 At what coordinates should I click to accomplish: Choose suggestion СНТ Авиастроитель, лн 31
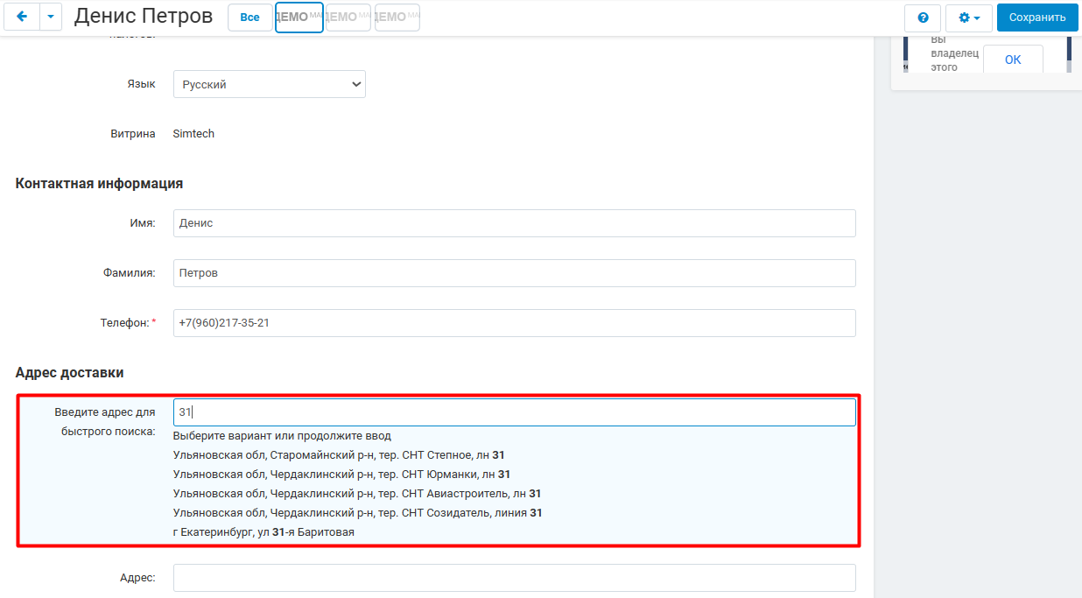pyautogui.click(x=357, y=494)
